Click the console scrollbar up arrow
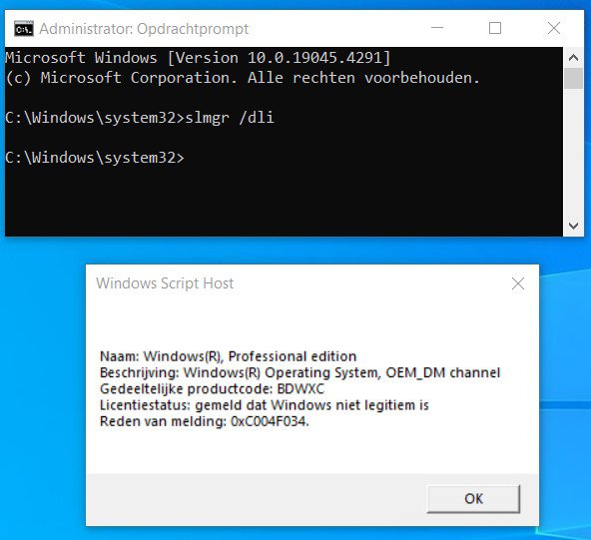The image size is (591, 540). (x=573, y=58)
